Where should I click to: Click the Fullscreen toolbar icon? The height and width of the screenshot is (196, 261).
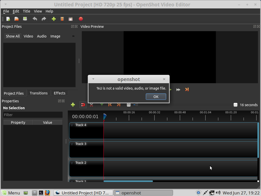(x=71, y=19)
